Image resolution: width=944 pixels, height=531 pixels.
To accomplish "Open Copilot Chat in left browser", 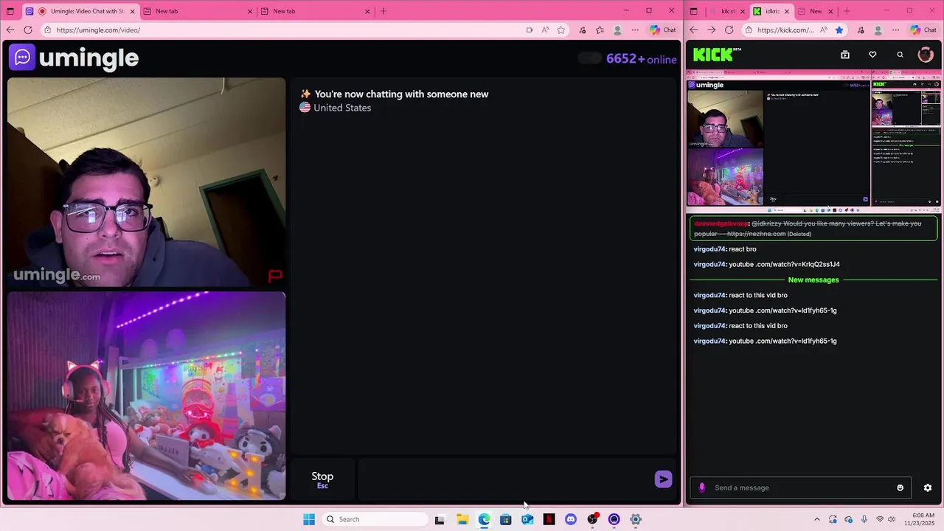I will pos(662,29).
